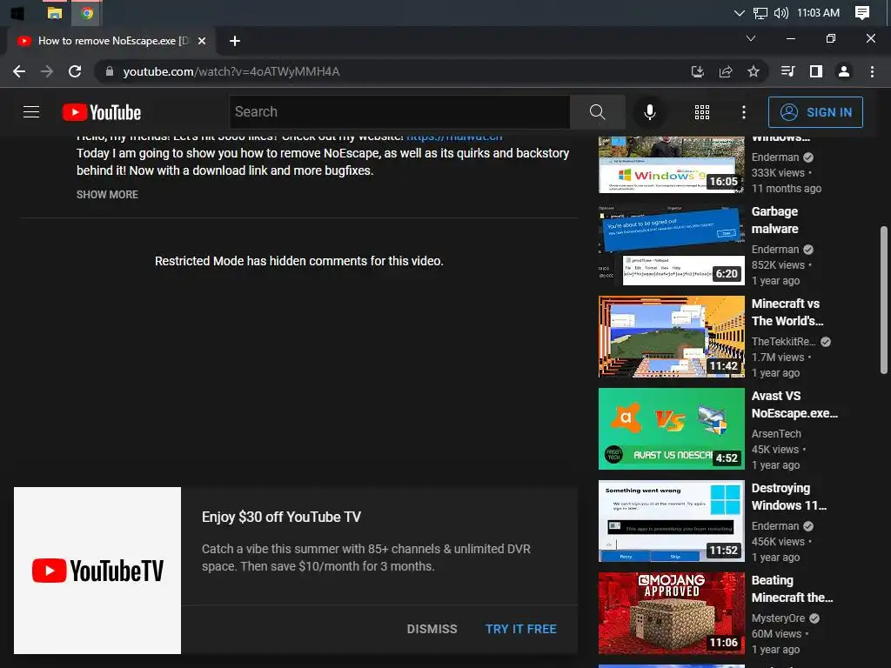The width and height of the screenshot is (891, 668).
Task: Start voice search with microphone icon
Action: click(x=650, y=112)
